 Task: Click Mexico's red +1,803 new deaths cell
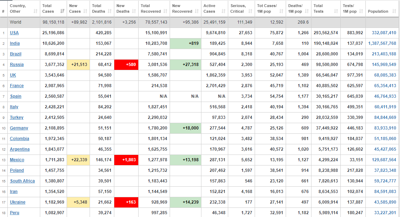click(126, 160)
